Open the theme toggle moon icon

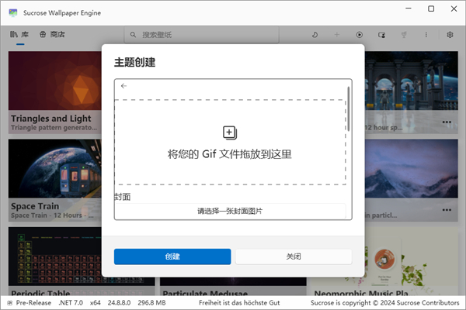315,35
